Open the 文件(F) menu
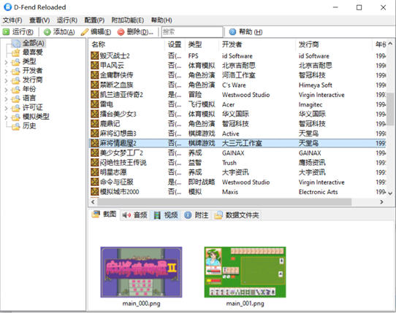Viewport: 396px width, 313px height. point(12,20)
